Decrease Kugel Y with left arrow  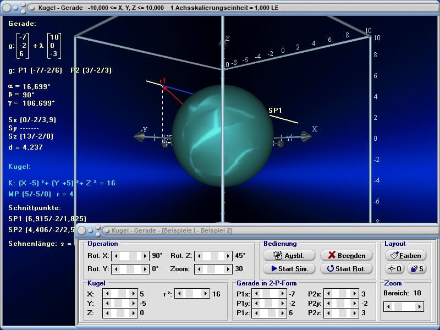[x=107, y=303]
